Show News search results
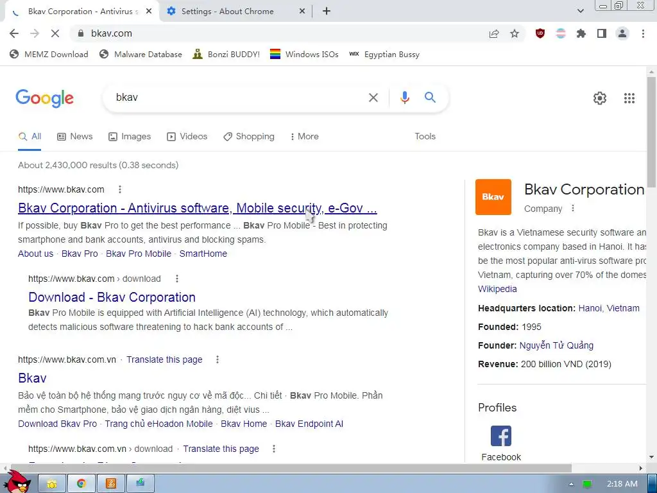The image size is (657, 493). click(x=75, y=137)
